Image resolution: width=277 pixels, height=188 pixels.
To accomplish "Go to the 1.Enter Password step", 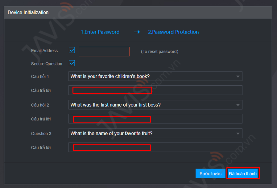I will (x=100, y=32).
